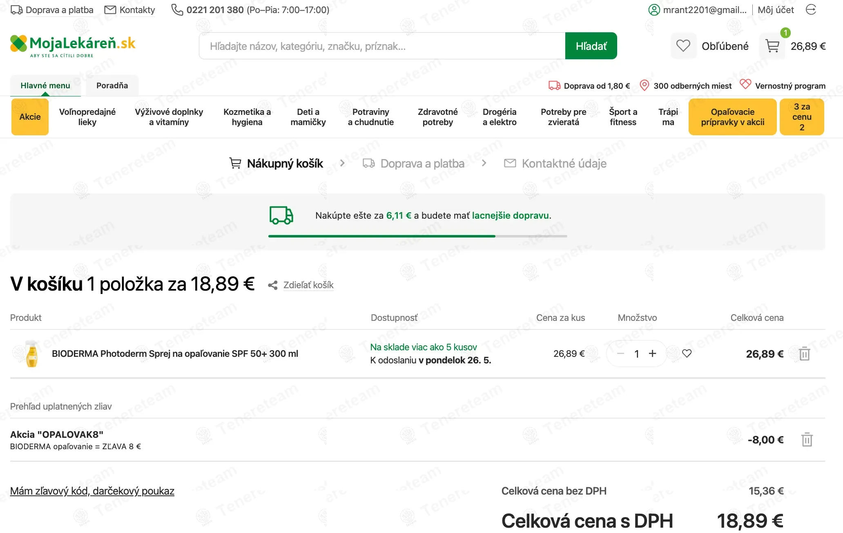Remove OPALOVAK8 discount with trash icon

[807, 440]
